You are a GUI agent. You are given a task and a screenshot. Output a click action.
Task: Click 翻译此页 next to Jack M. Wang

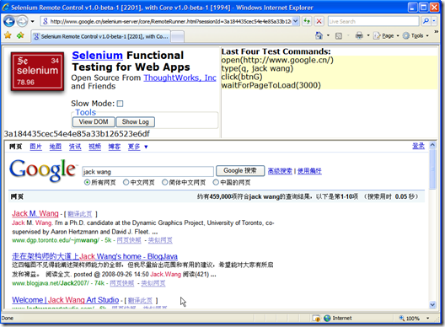pos(80,214)
